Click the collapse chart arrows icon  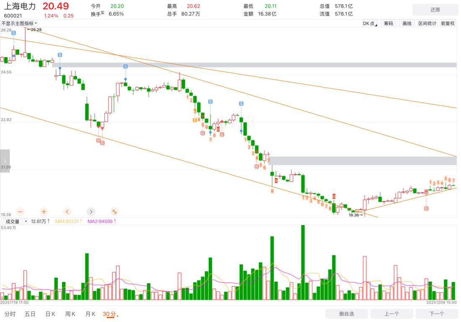tap(114, 212)
